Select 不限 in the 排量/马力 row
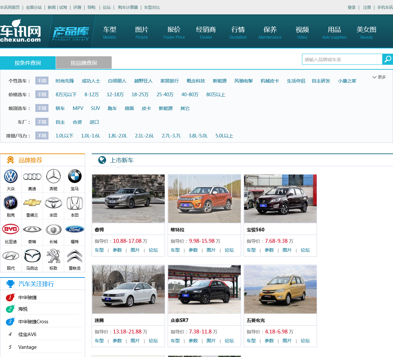Viewport: 393px width, 357px height. click(x=42, y=136)
